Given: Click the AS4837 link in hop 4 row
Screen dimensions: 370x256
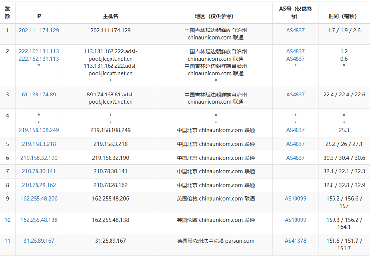Looking at the screenshot, I should tap(295, 130).
